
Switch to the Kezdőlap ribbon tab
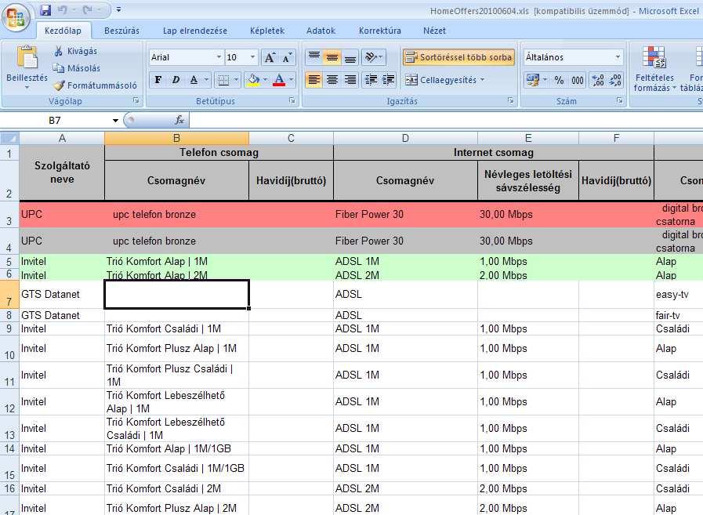point(63,31)
